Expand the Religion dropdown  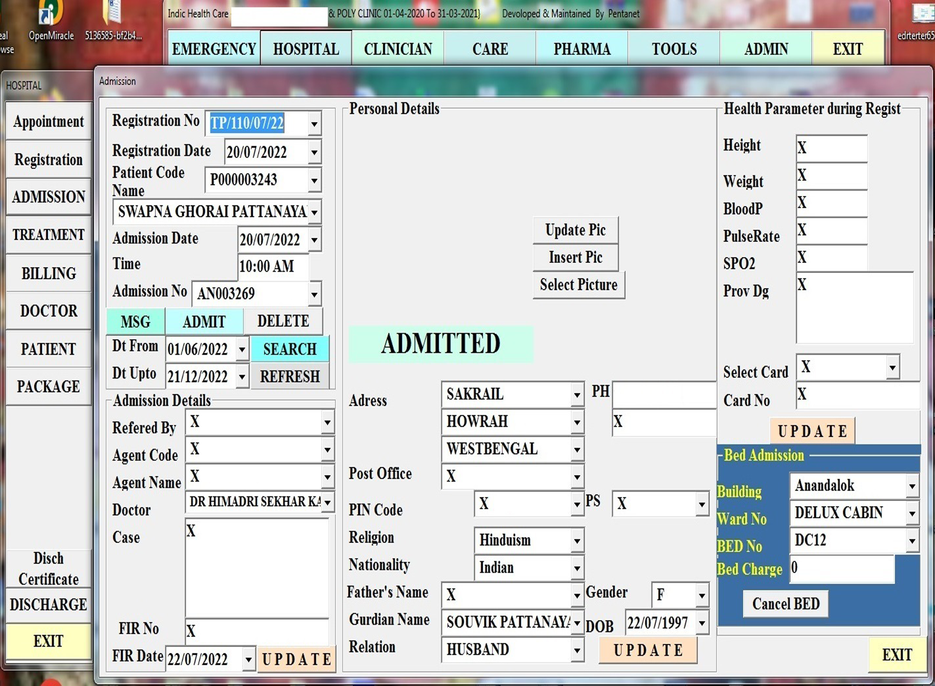click(x=577, y=541)
